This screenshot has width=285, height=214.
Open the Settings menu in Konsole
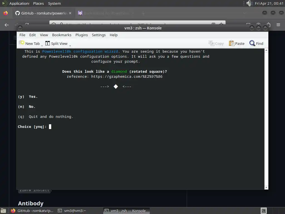click(99, 35)
